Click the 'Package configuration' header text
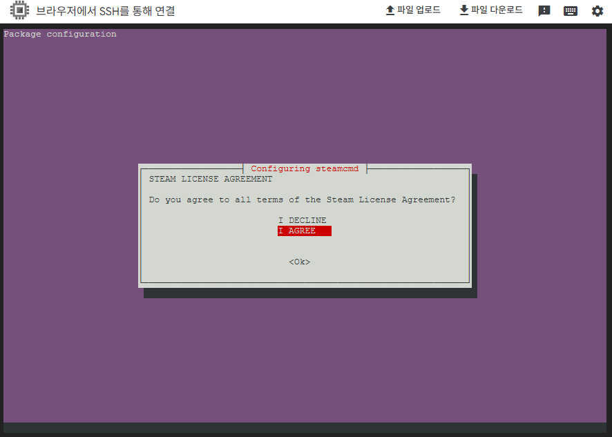Image resolution: width=612 pixels, height=437 pixels. tap(60, 34)
